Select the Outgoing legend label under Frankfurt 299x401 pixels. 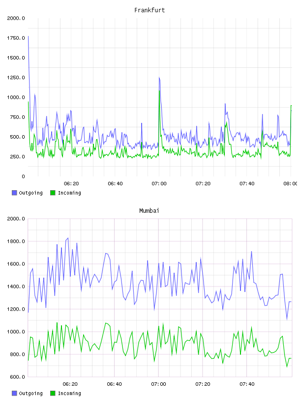[x=30, y=193]
